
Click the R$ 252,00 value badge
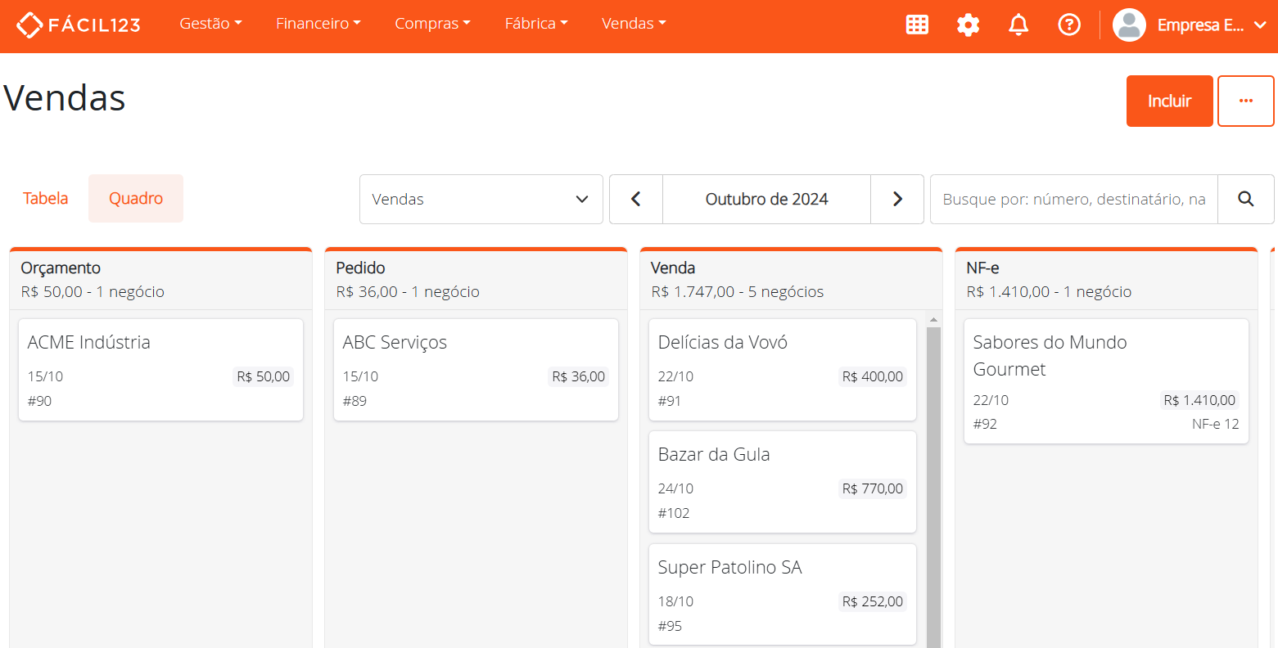click(x=873, y=601)
